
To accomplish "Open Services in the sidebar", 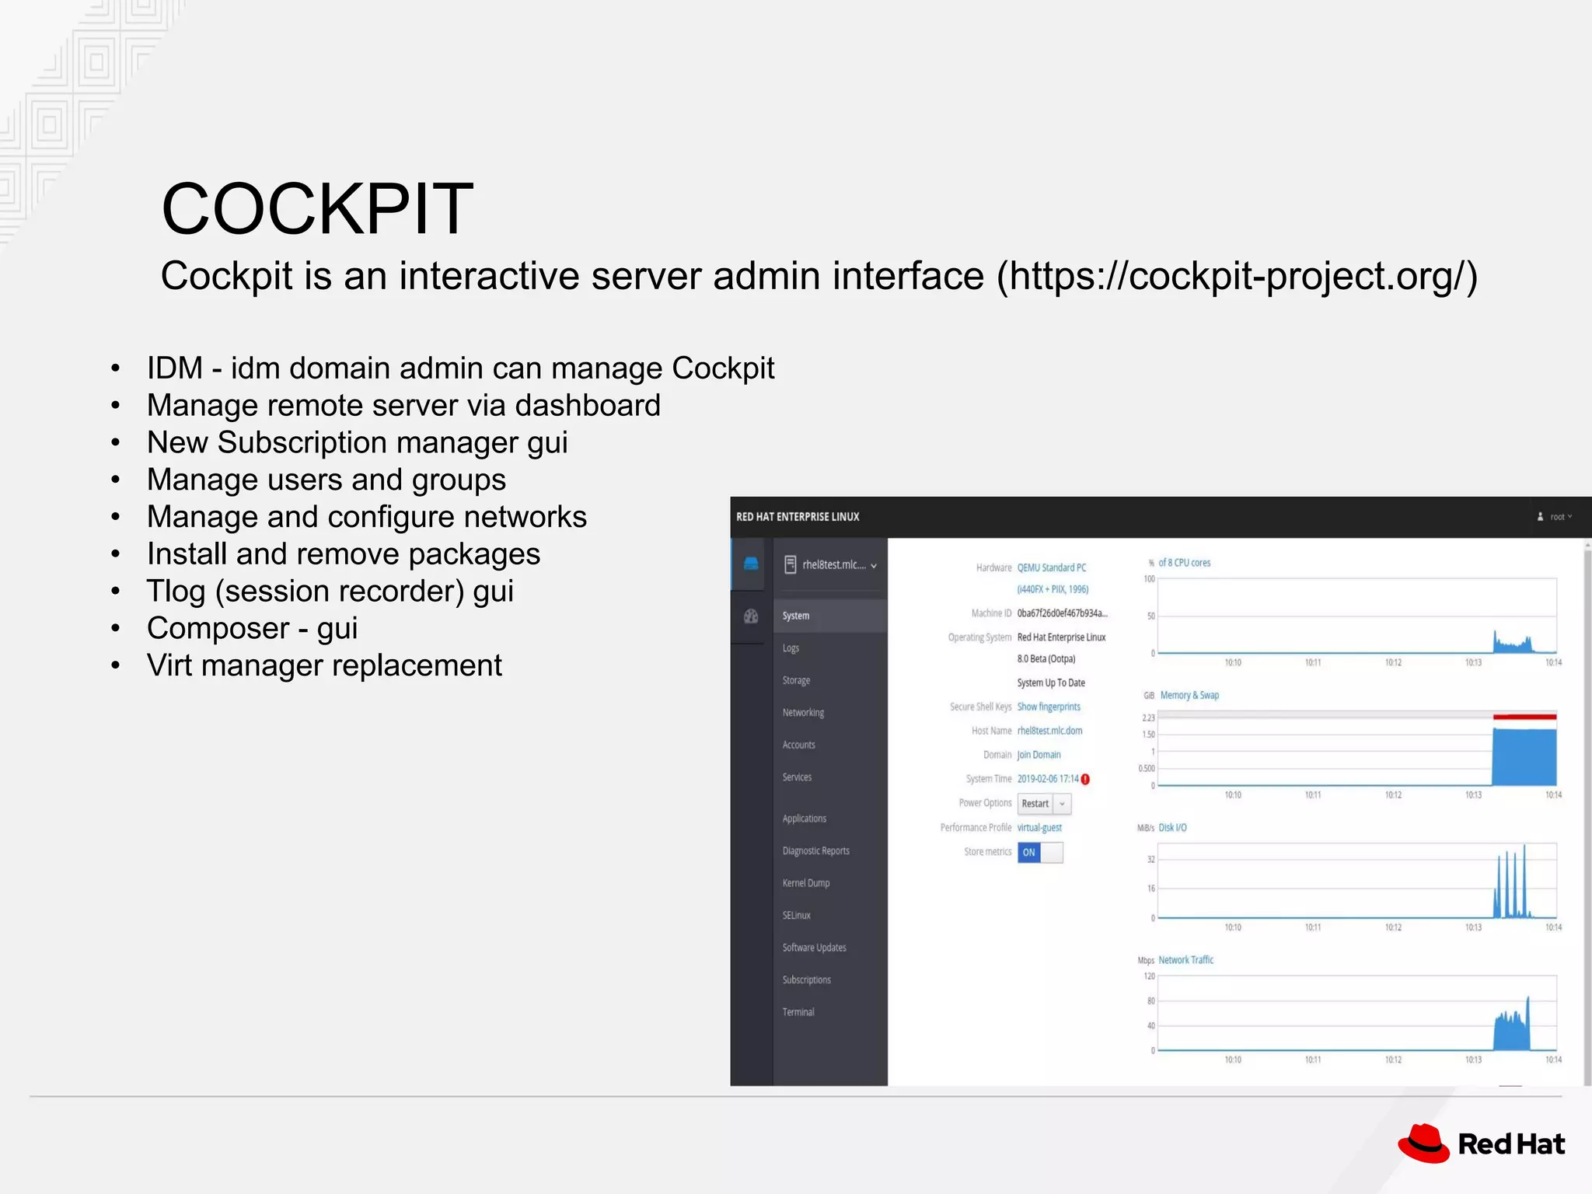I will [830, 777].
